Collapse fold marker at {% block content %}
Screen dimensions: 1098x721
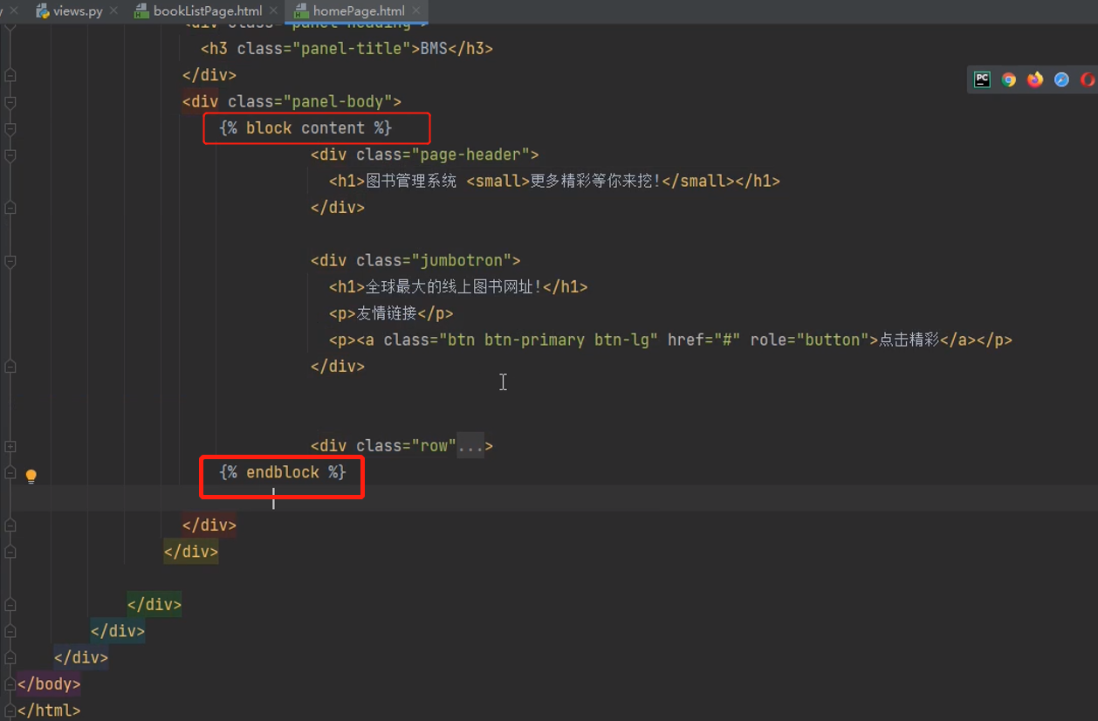(10, 128)
